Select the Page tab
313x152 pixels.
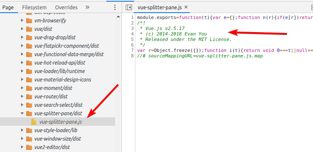tap(8, 8)
